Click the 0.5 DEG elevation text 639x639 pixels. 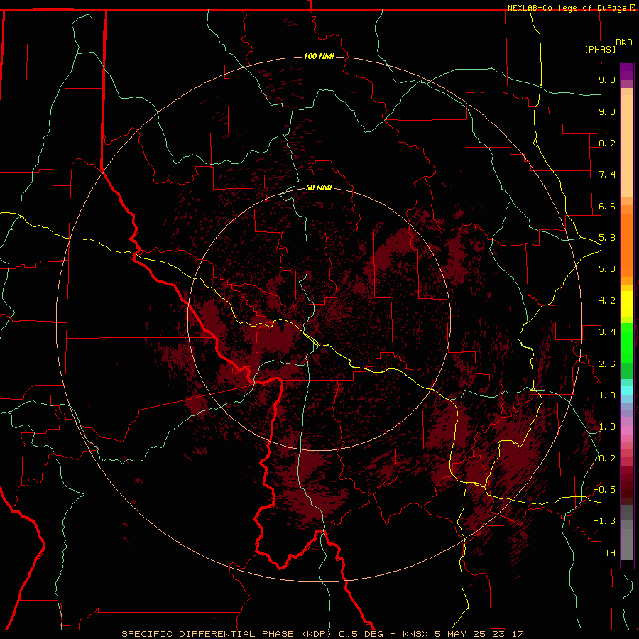pos(361,634)
